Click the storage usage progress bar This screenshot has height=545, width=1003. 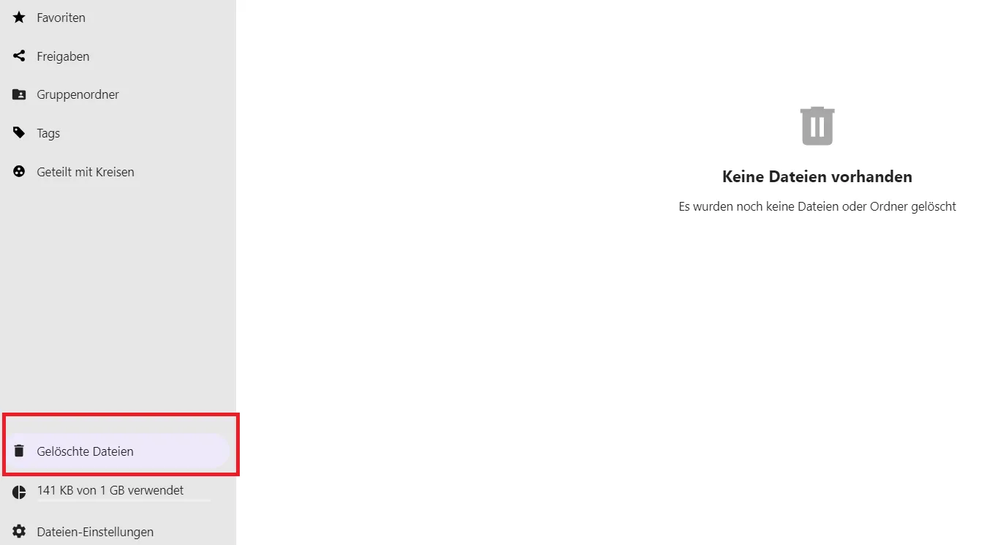[124, 500]
